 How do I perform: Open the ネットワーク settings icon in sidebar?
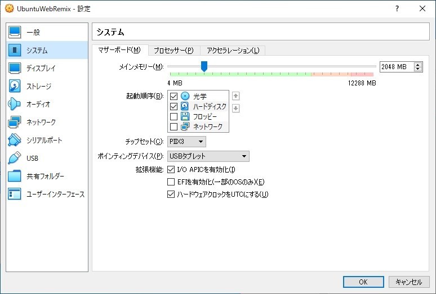click(x=15, y=122)
